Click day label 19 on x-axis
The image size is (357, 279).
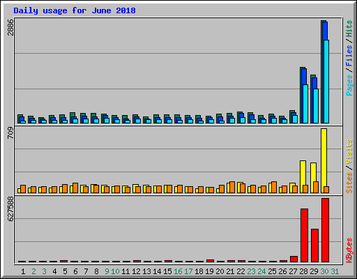coord(209,271)
